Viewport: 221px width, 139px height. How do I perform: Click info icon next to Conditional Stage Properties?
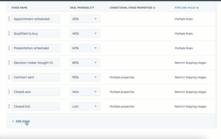pos(154,8)
